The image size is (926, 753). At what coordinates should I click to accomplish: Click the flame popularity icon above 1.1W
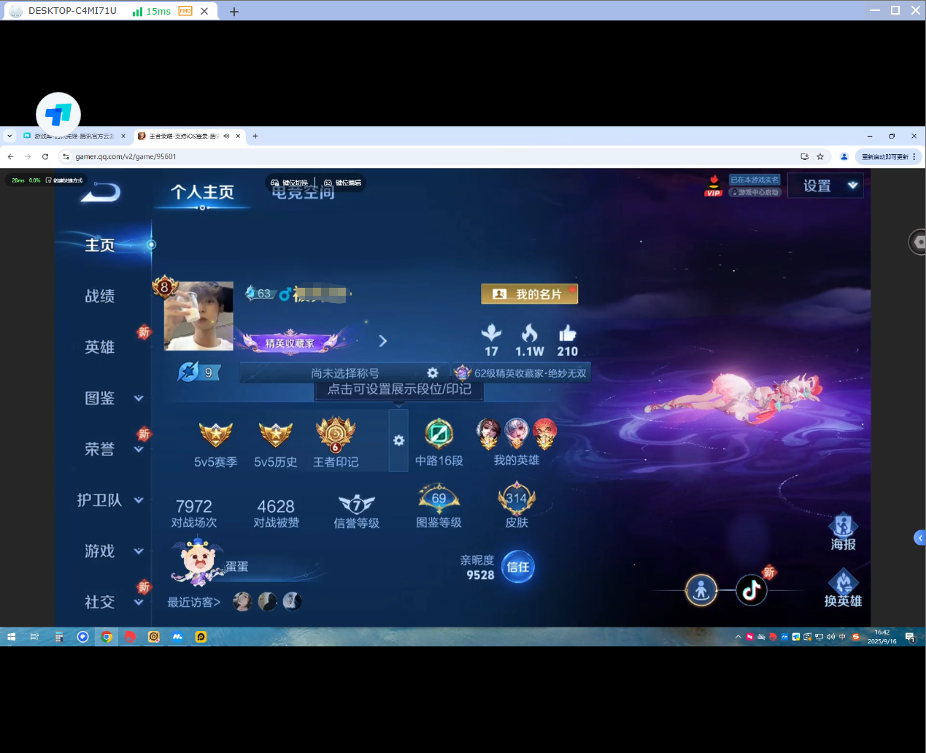[530, 333]
